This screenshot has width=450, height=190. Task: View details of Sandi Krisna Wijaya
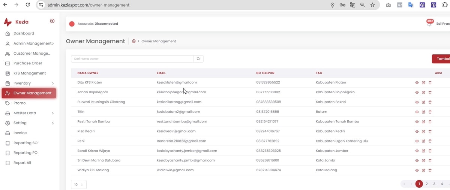coord(417,151)
